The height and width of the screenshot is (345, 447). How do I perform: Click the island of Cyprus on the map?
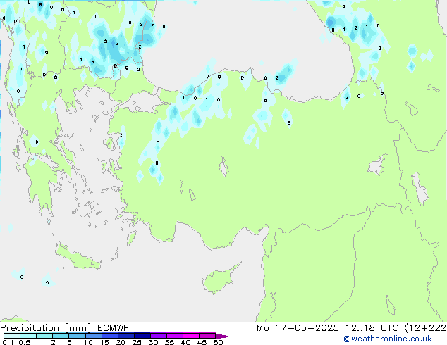[x=219, y=280]
